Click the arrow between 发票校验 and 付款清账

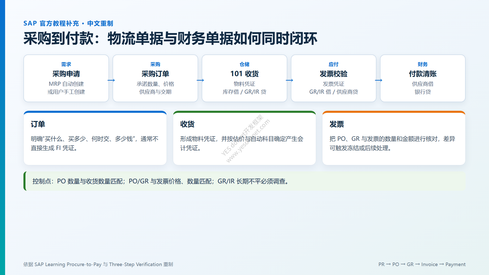pyautogui.click(x=379, y=80)
